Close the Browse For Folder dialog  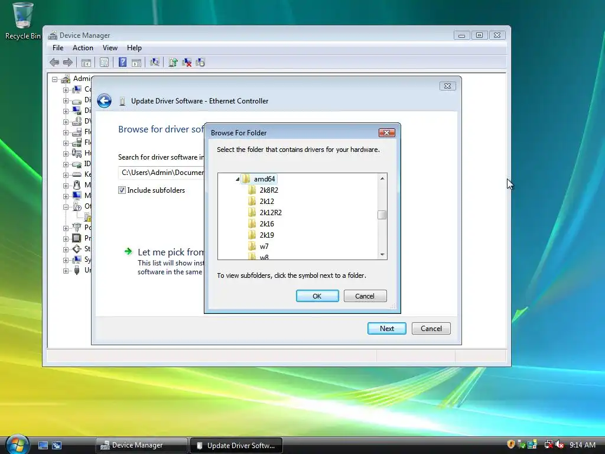[x=386, y=133]
